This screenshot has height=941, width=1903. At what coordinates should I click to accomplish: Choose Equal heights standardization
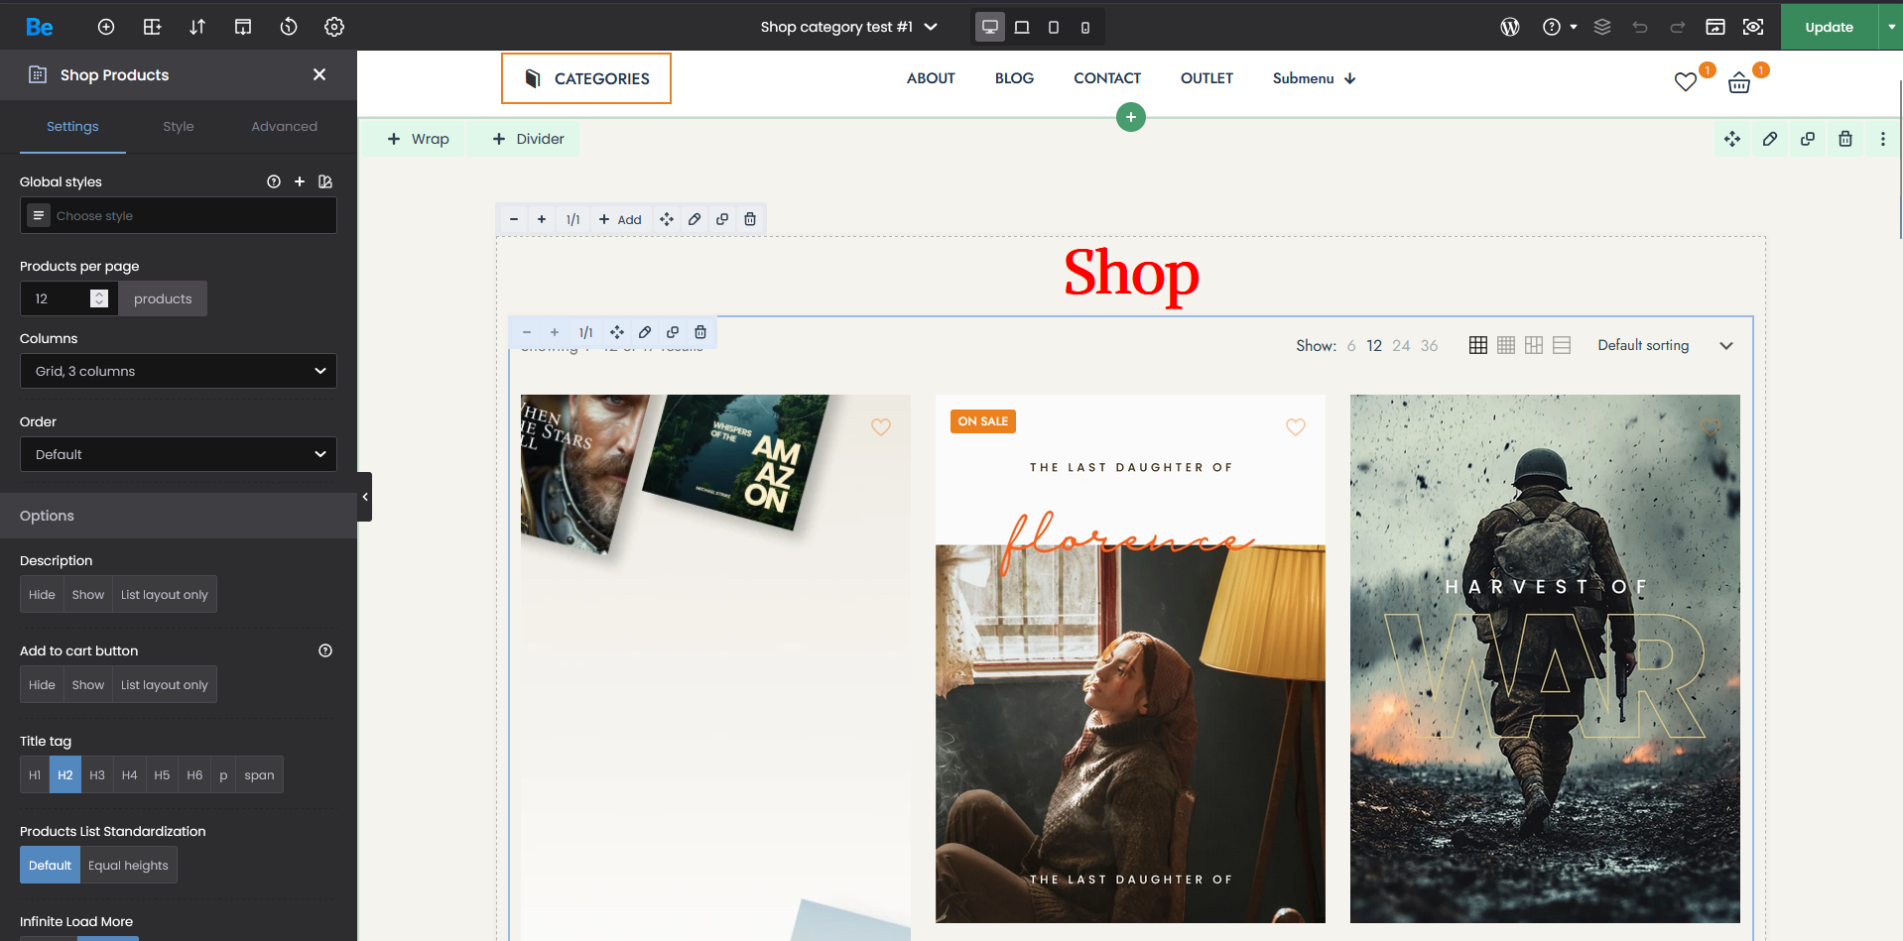tap(128, 866)
